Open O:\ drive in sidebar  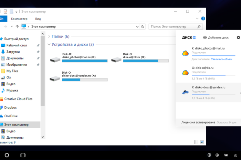pos(9,77)
